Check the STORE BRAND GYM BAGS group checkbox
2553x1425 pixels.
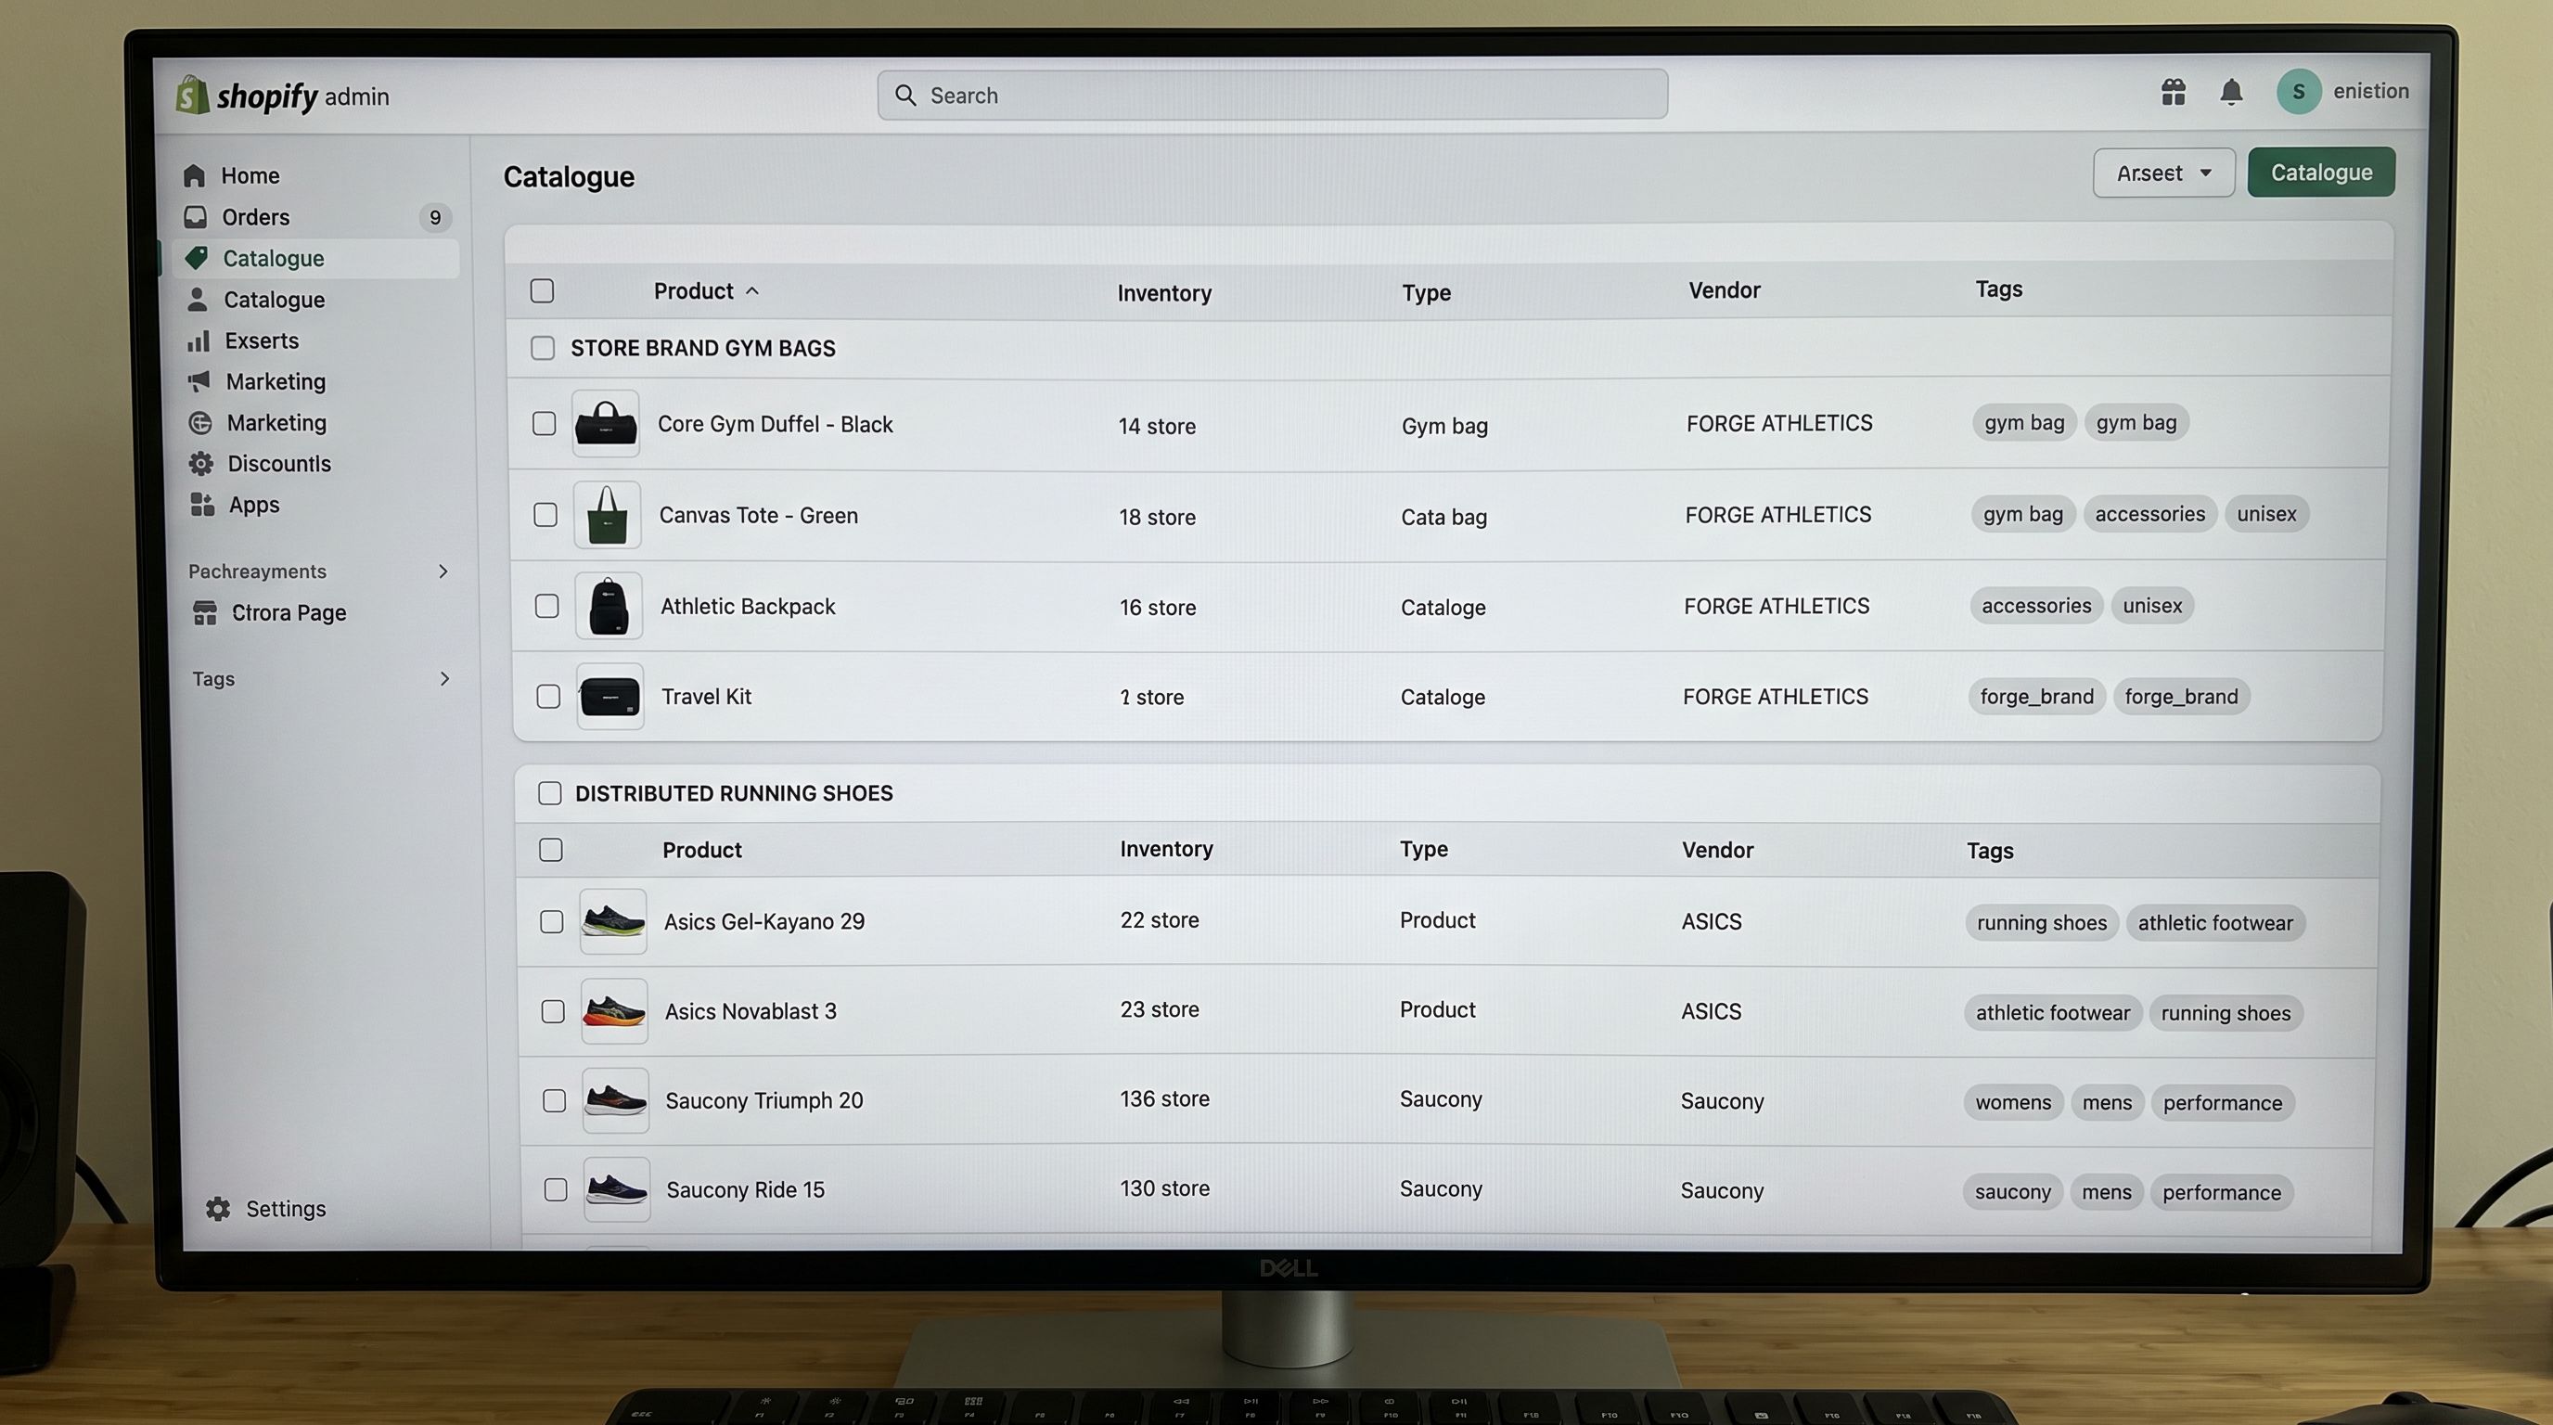(542, 348)
